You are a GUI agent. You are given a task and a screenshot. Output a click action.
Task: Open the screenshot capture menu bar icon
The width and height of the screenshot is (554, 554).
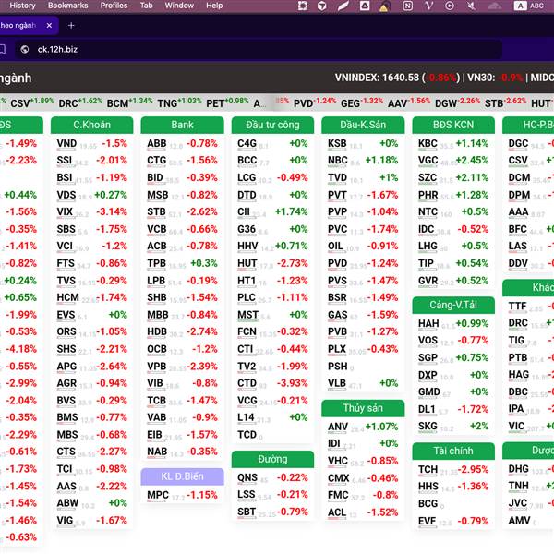tap(303, 6)
